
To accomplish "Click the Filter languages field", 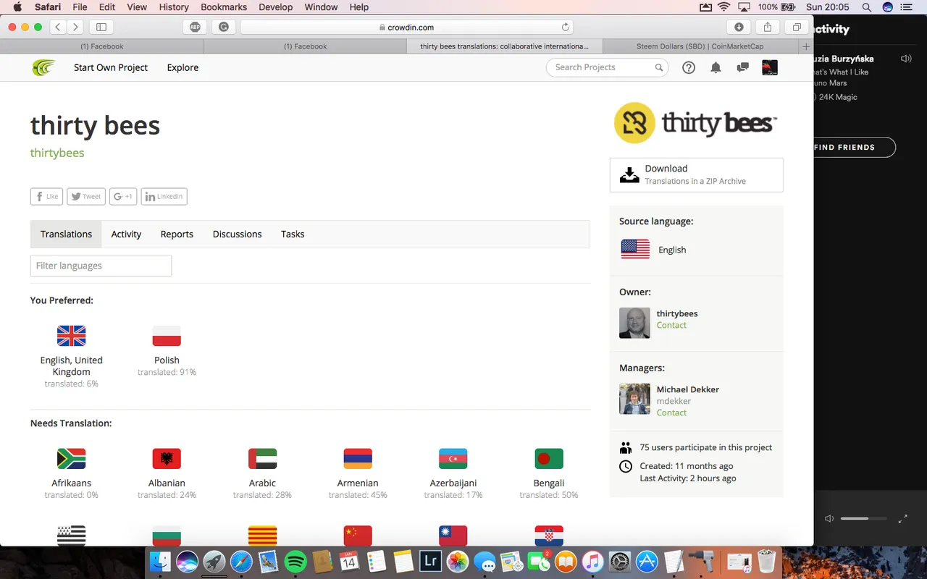I will (x=101, y=266).
